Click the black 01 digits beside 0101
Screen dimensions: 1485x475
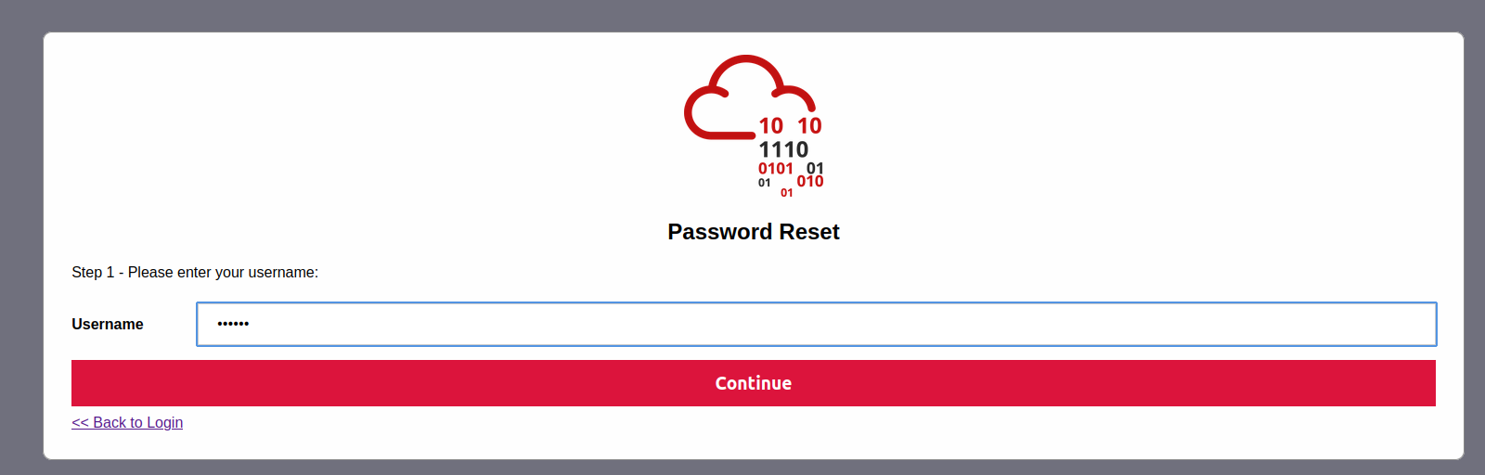tap(815, 168)
